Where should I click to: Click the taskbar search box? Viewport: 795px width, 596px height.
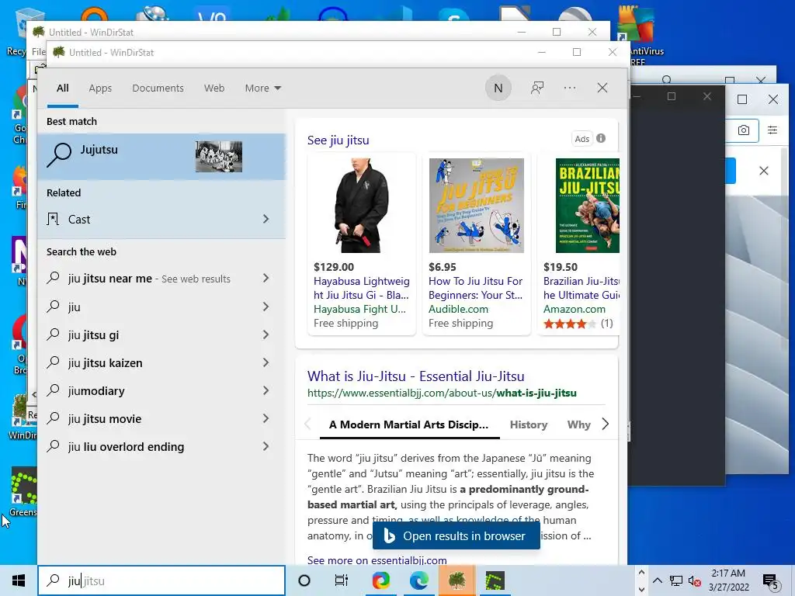(161, 580)
